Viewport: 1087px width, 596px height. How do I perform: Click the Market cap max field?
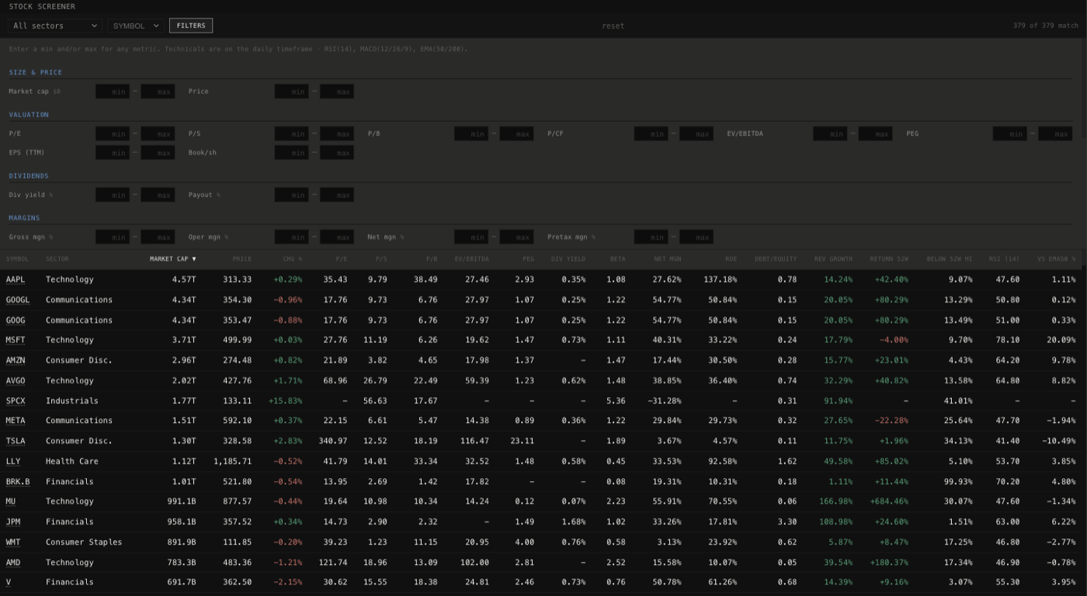158,92
